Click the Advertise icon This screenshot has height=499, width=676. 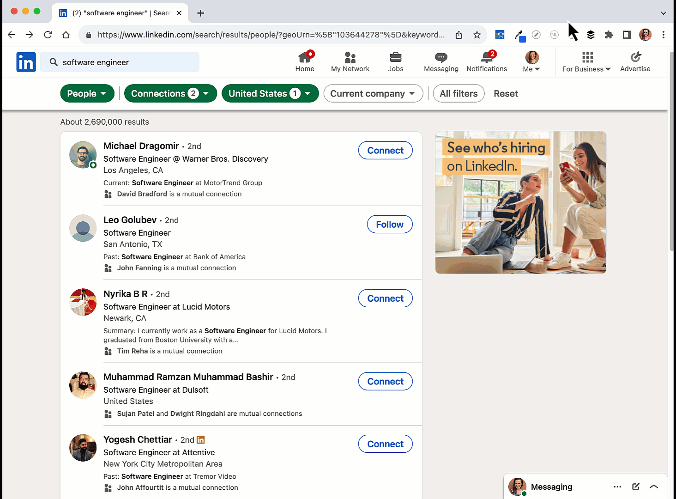tap(635, 57)
